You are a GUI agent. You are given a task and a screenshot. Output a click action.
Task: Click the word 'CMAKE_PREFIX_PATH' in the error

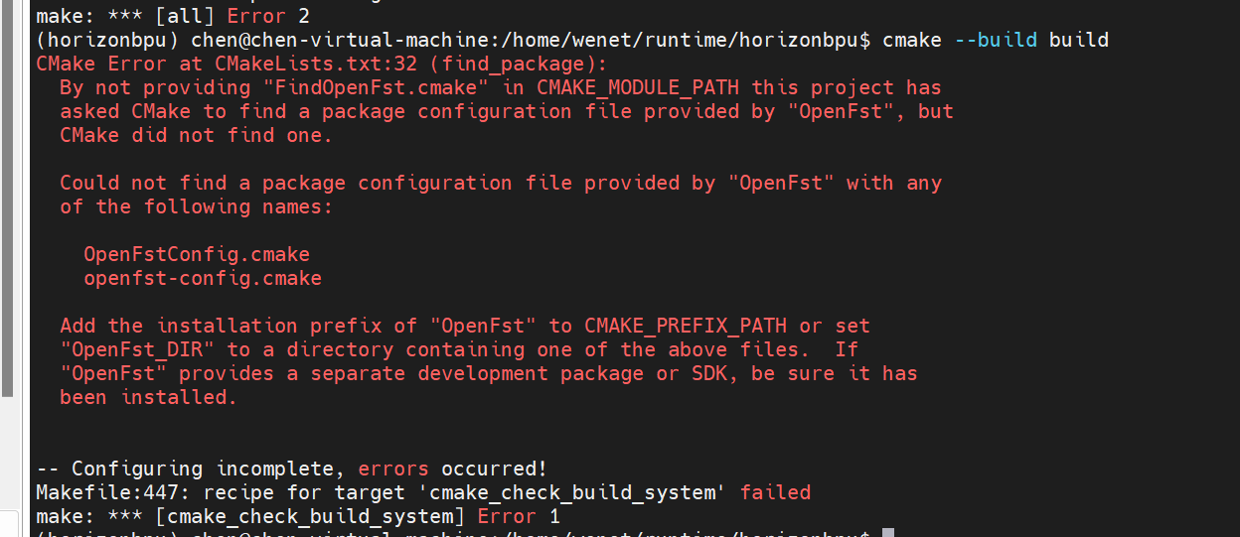[x=686, y=326]
